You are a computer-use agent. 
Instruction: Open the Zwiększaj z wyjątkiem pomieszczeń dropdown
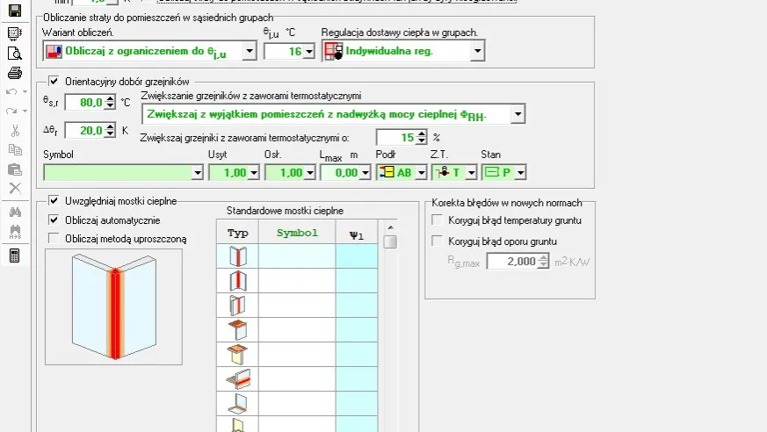click(x=517, y=115)
